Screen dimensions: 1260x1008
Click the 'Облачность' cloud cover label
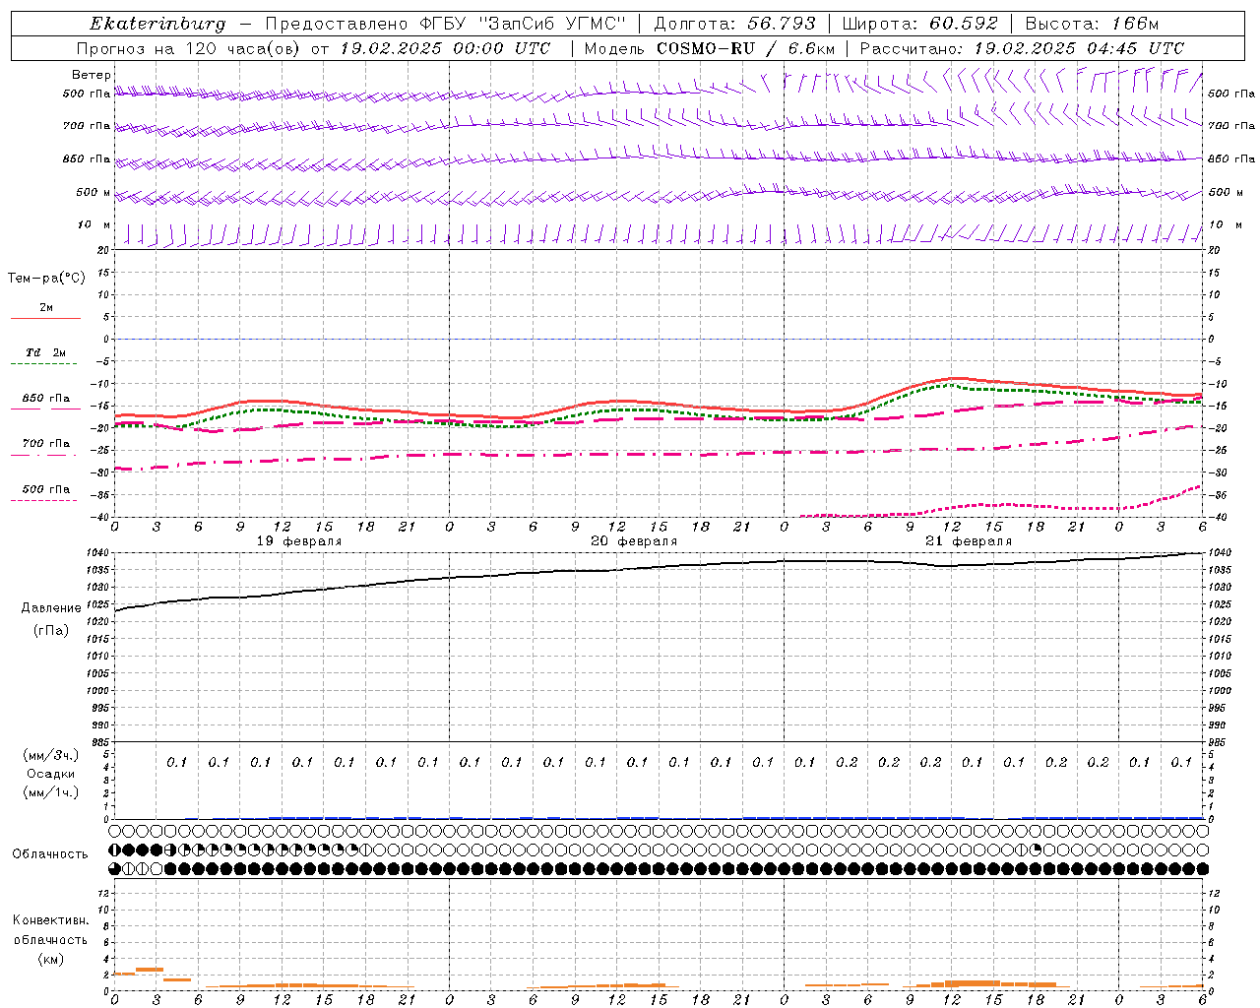coord(50,854)
